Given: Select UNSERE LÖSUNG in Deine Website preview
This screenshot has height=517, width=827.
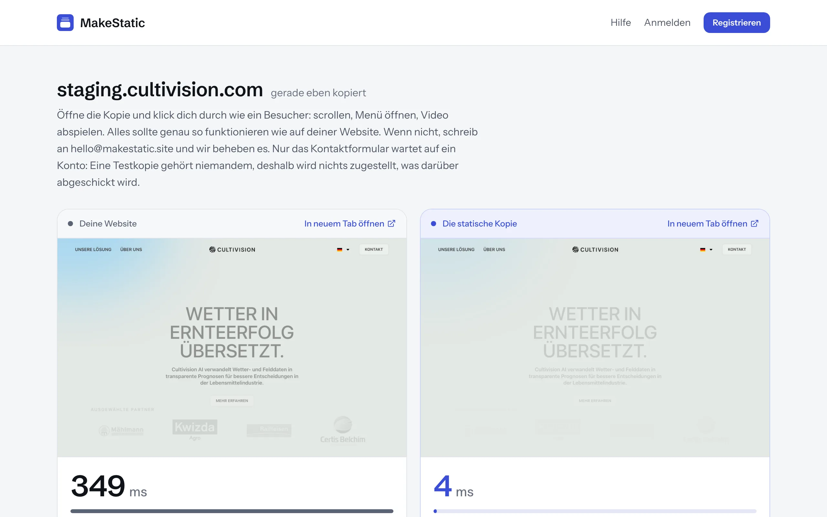Looking at the screenshot, I should 93,249.
